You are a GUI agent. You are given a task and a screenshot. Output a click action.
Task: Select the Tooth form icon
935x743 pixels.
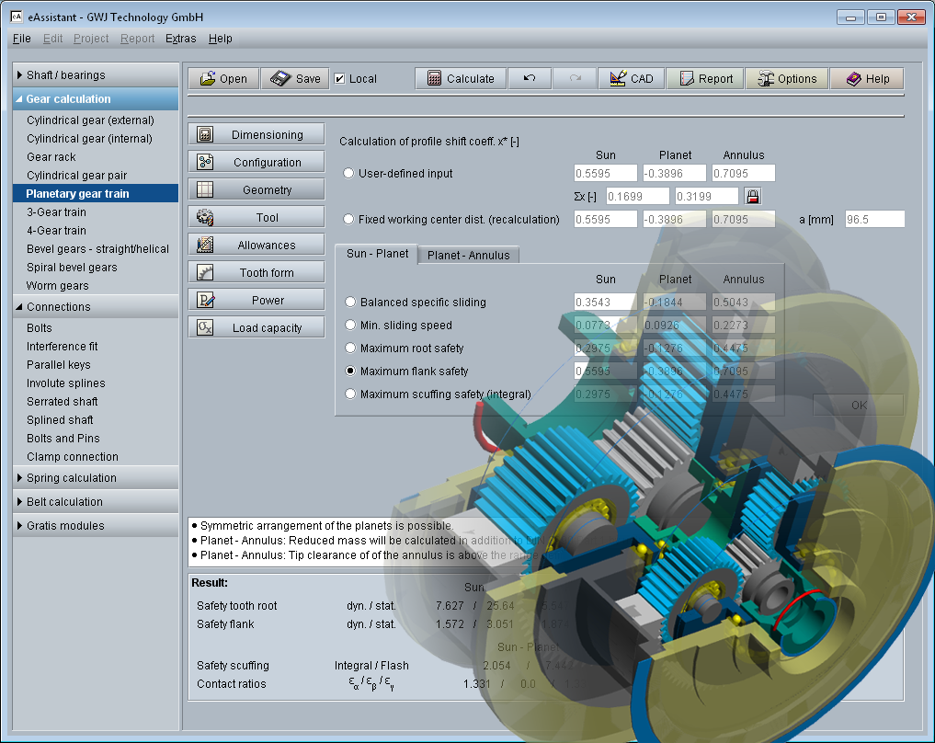256,271
